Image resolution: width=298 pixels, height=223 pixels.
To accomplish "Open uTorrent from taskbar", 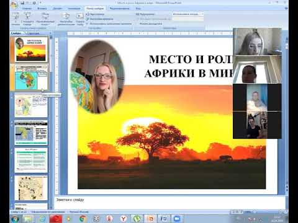I will (x=137, y=219).
